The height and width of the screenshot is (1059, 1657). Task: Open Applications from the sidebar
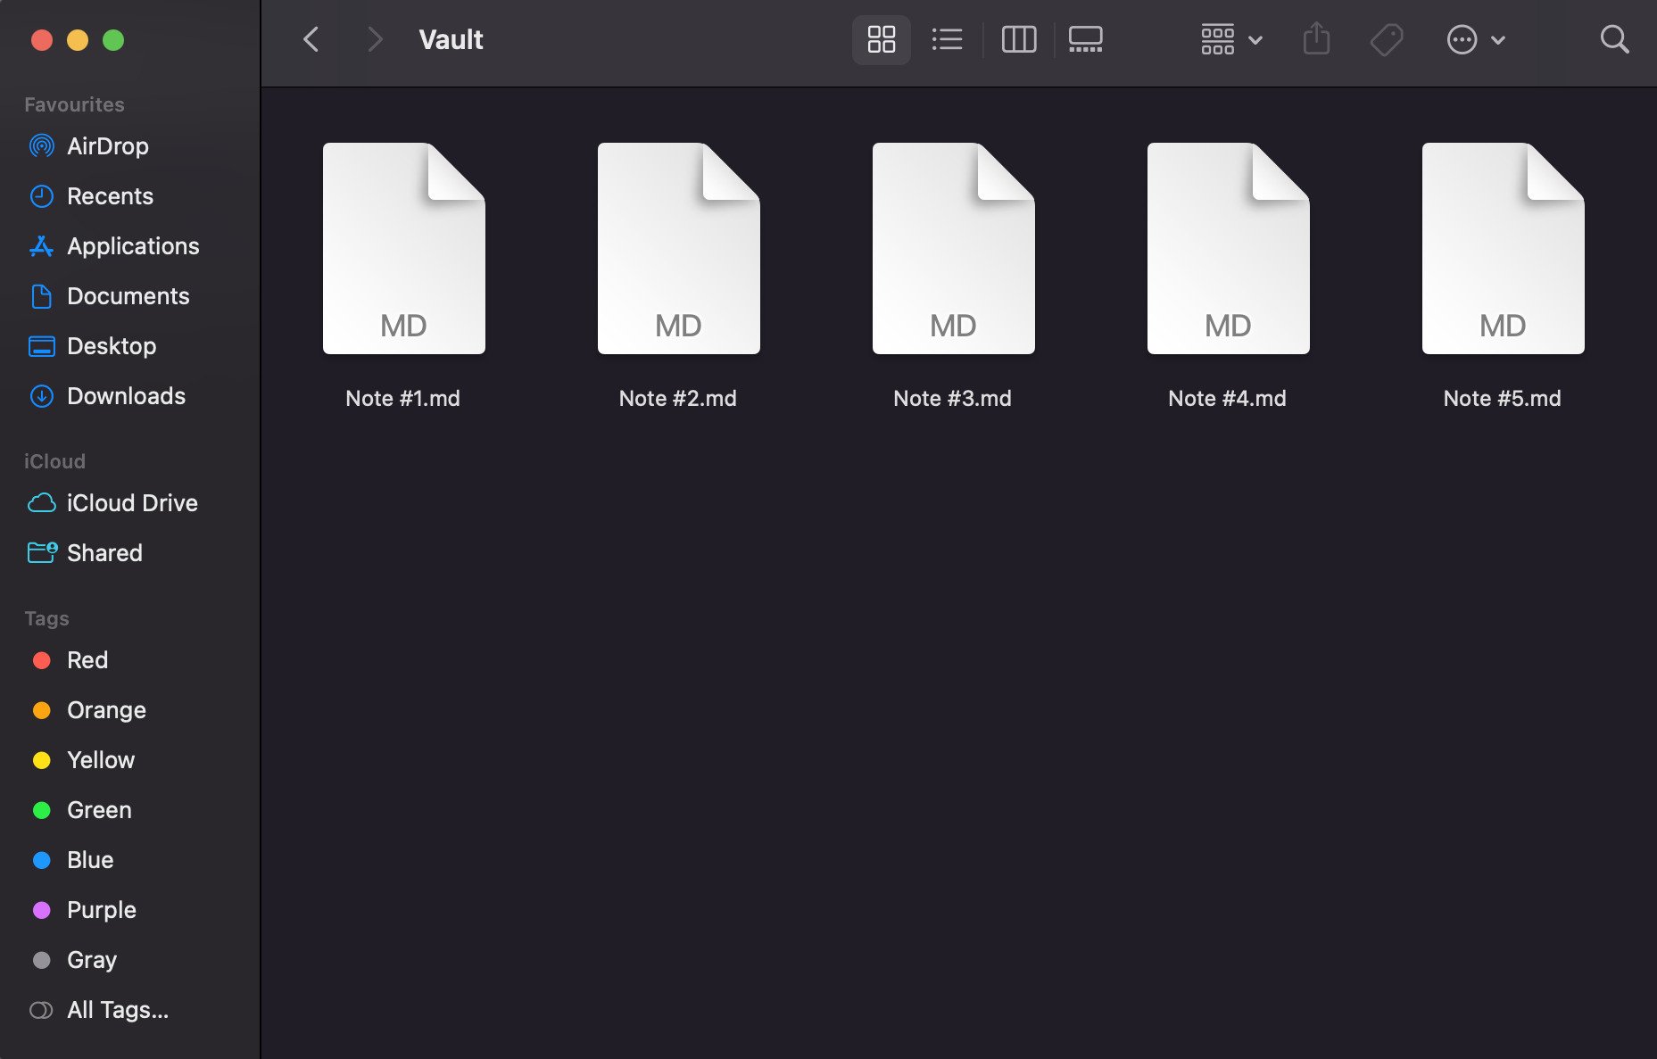click(x=133, y=246)
